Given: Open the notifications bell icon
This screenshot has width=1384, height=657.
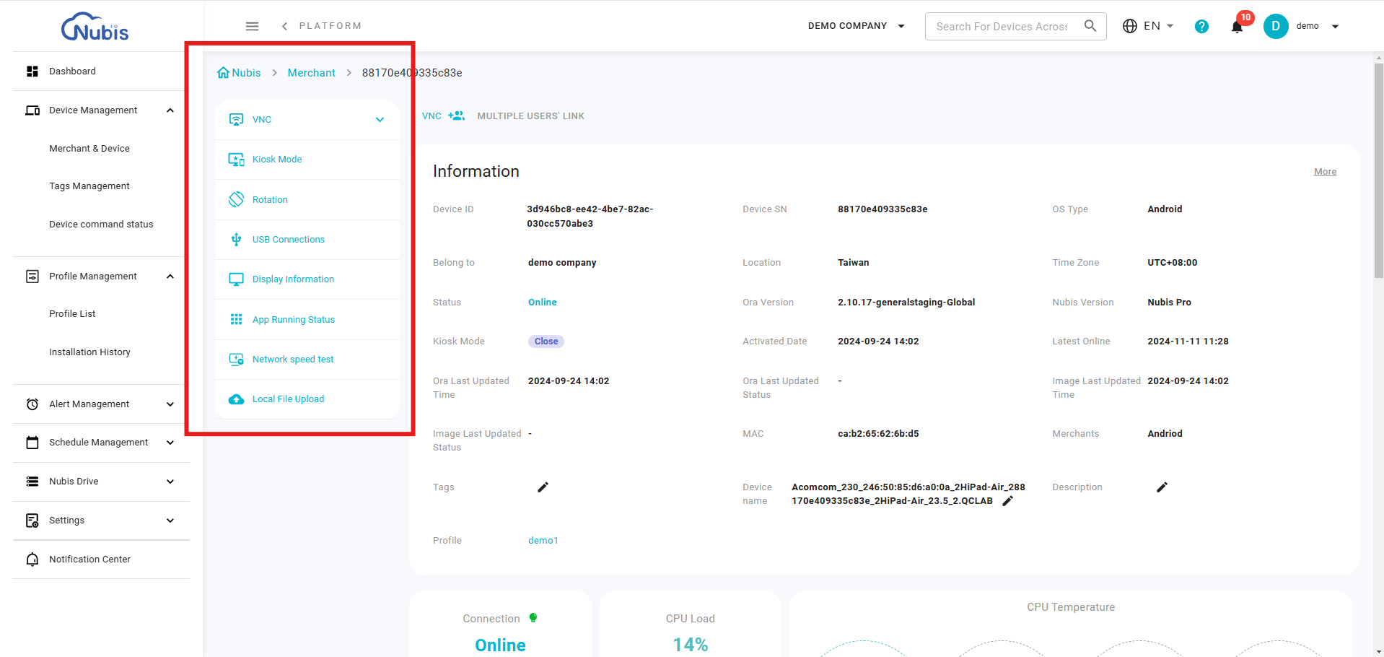Looking at the screenshot, I should 1237,27.
